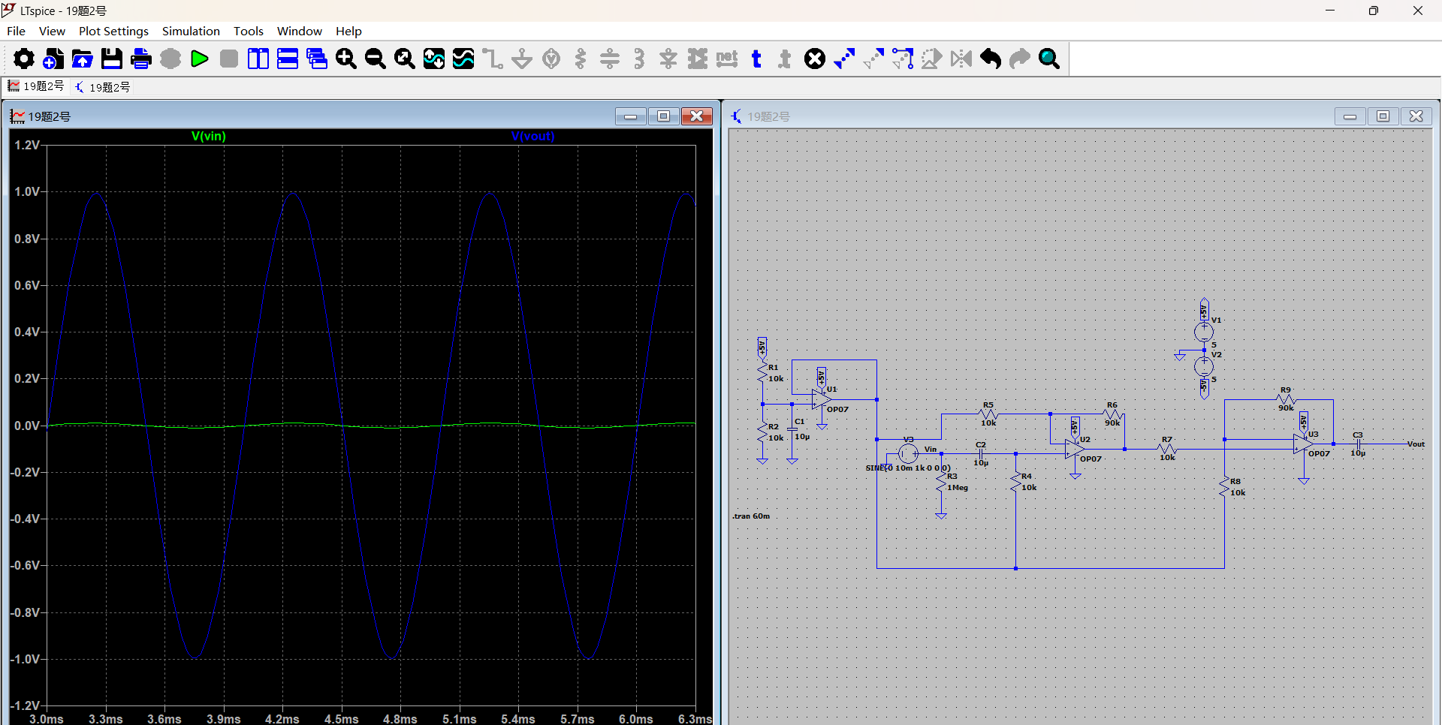The width and height of the screenshot is (1442, 725).
Task: Open the Tools menu
Action: [249, 31]
